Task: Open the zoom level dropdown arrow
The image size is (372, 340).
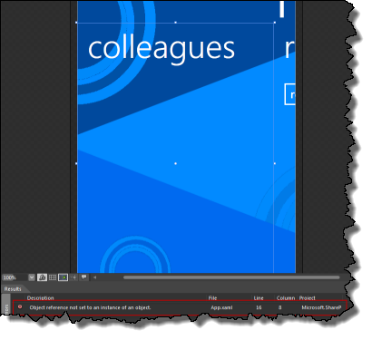Action: pos(32,277)
